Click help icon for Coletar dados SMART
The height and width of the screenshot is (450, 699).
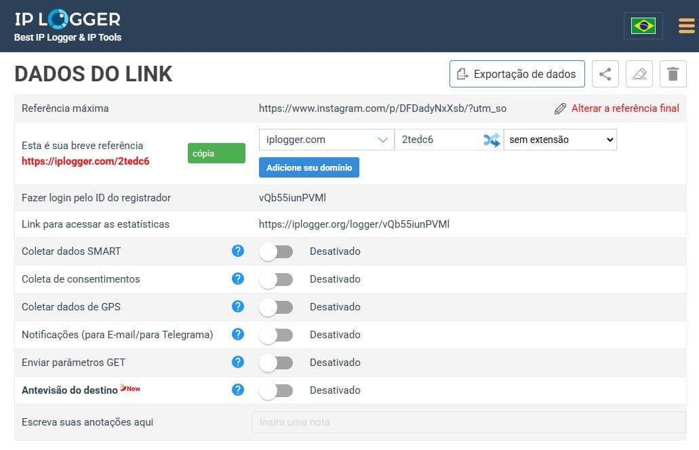(238, 251)
